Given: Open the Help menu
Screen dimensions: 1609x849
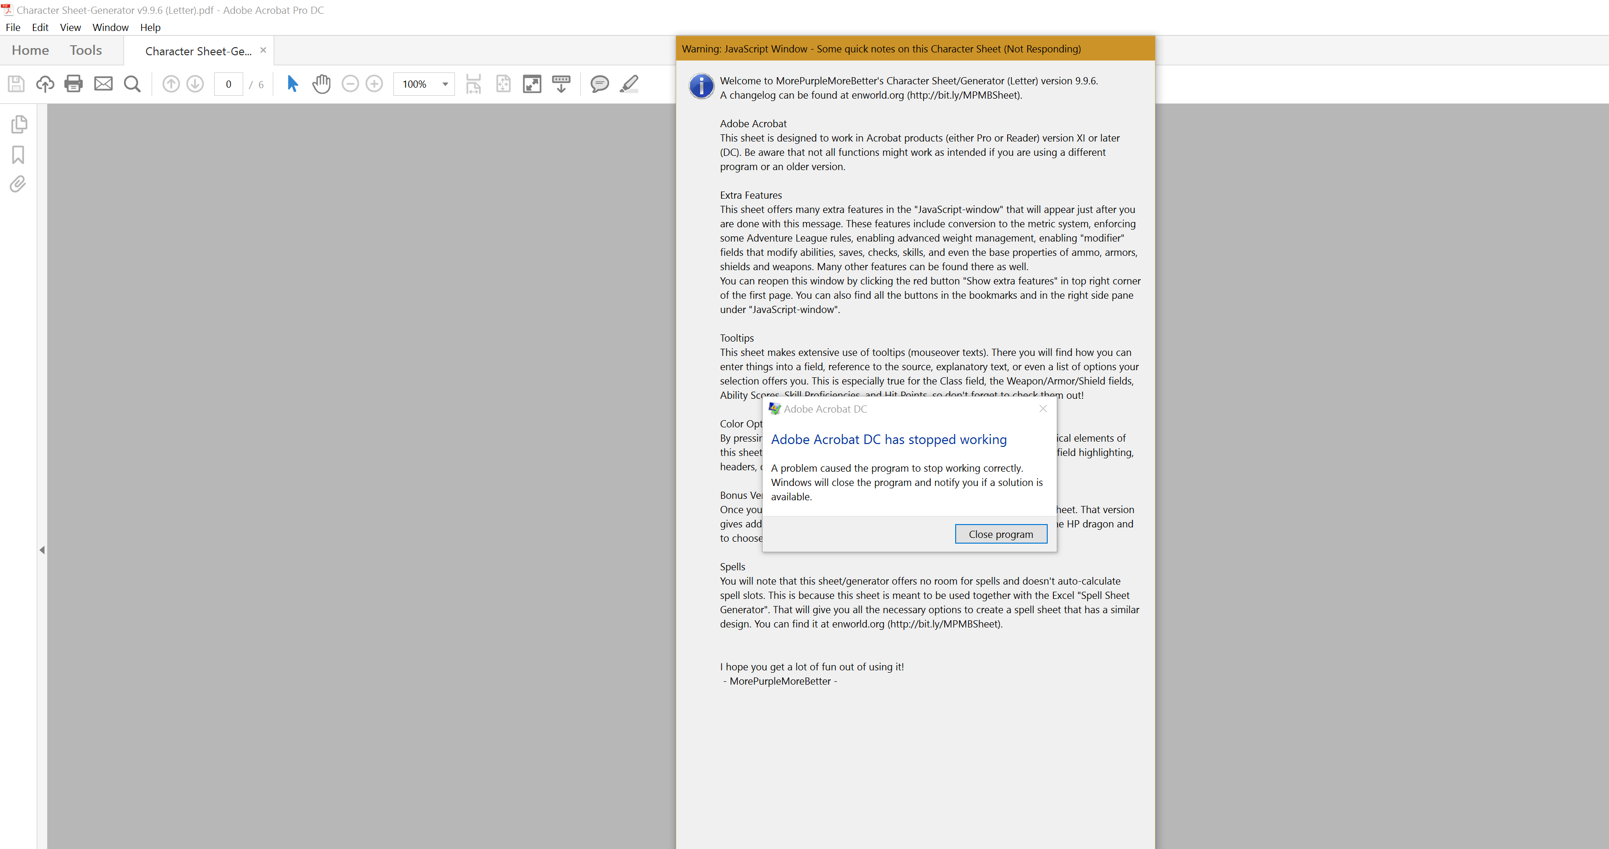Looking at the screenshot, I should 151,28.
